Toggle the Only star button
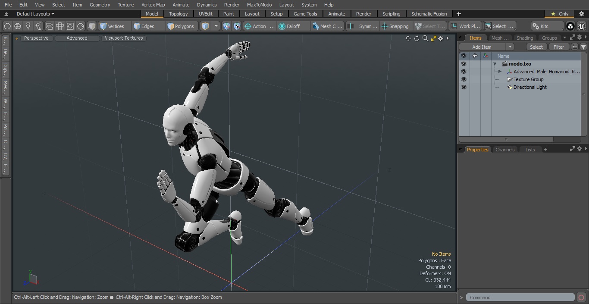The width and height of the screenshot is (589, 304). (x=559, y=14)
